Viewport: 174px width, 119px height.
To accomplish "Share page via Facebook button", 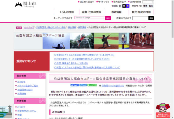I will (x=74, y=85).
